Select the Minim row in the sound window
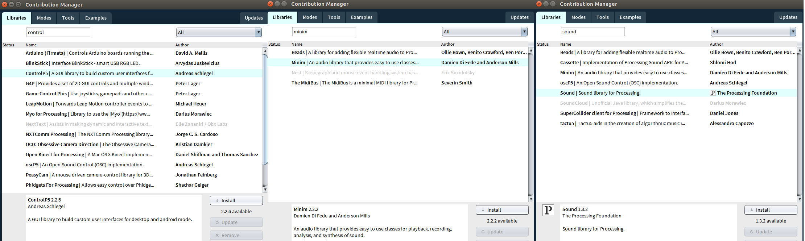 (666, 72)
